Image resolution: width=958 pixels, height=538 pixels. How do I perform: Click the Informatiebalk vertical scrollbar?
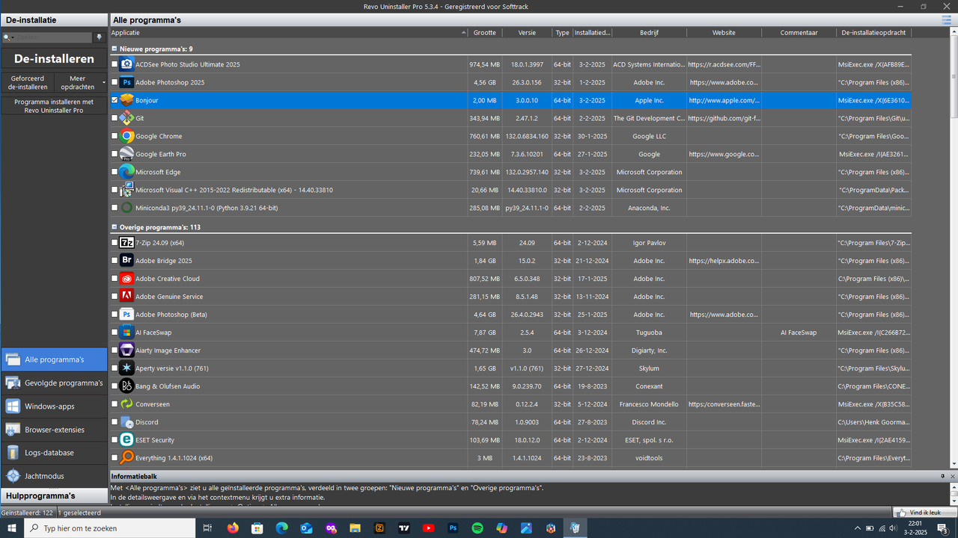(954, 493)
